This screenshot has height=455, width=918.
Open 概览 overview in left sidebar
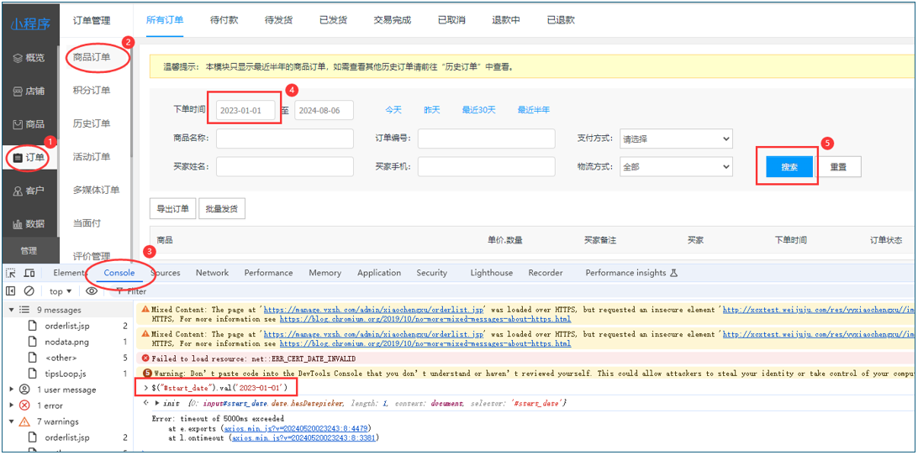click(x=29, y=58)
